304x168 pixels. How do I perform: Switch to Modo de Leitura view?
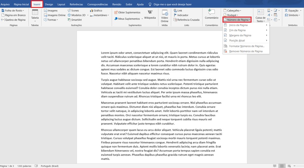(275, 166)
